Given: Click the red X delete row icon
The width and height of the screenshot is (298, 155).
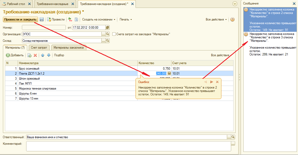Looking at the screenshot, I should coord(35,55).
